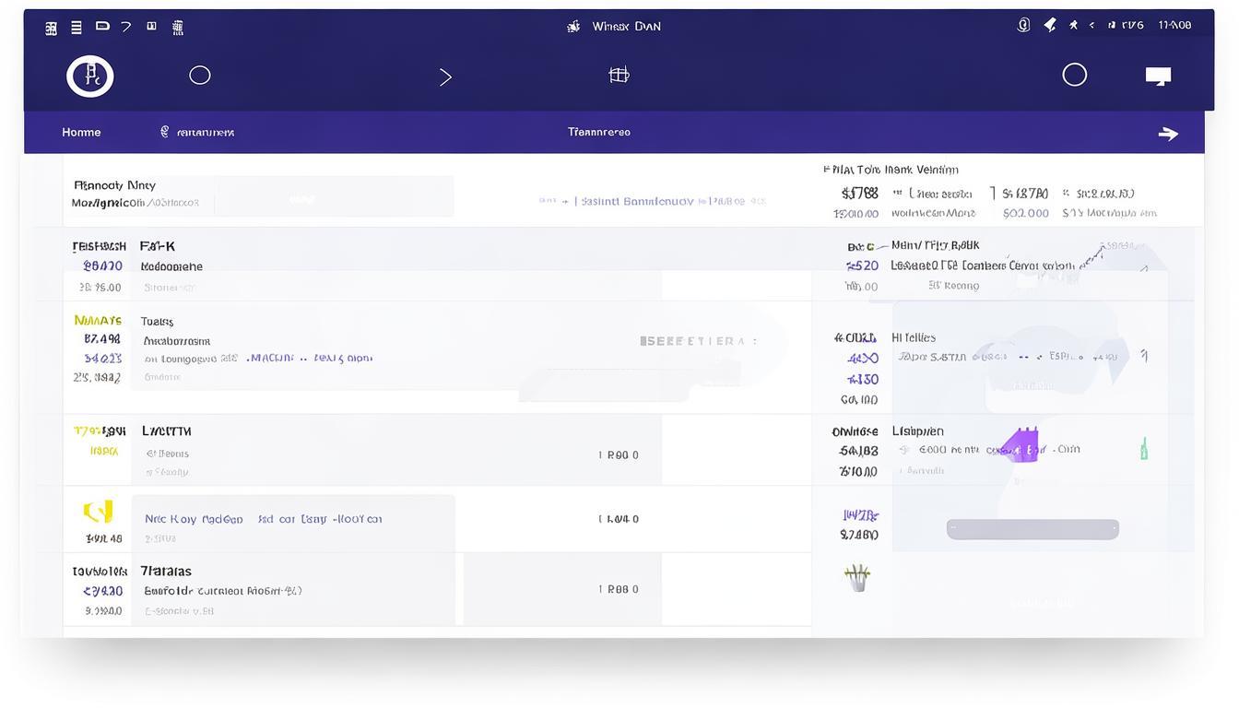Click the hollow circle icon beside the logo

click(200, 76)
